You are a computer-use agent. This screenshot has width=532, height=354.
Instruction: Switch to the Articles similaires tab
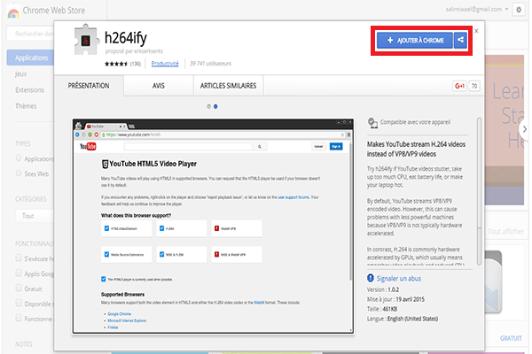coord(228,86)
